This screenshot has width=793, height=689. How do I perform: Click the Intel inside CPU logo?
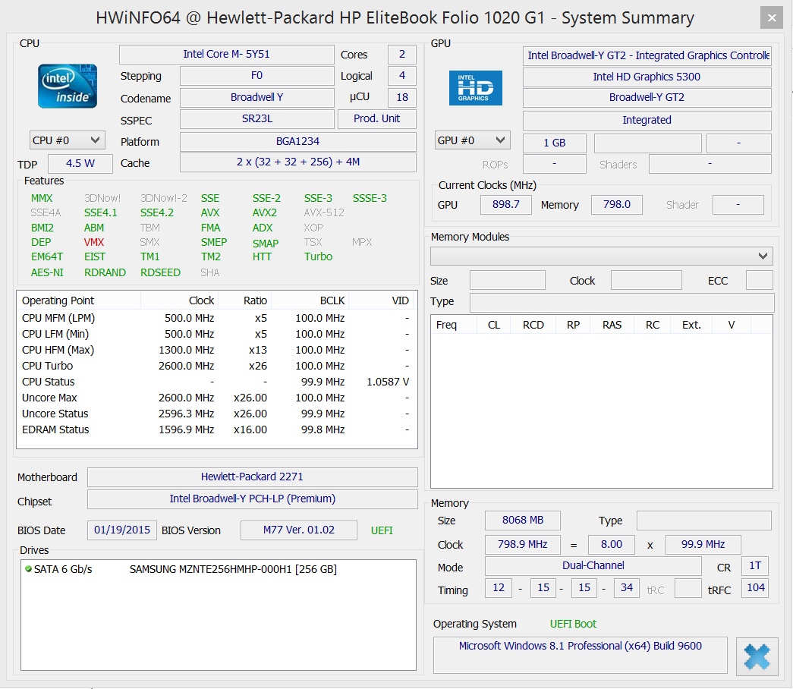68,86
